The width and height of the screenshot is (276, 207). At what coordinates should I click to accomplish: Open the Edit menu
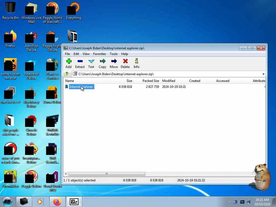pos(76,54)
